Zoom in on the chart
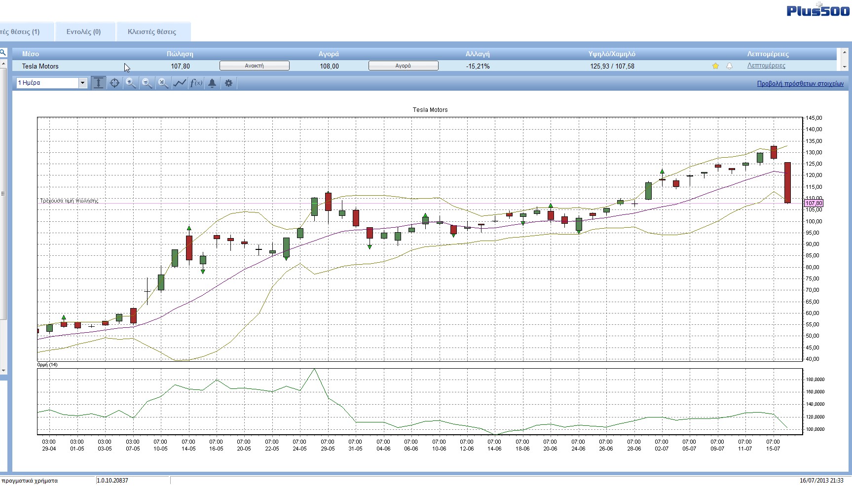The width and height of the screenshot is (852, 486). pyautogui.click(x=131, y=83)
